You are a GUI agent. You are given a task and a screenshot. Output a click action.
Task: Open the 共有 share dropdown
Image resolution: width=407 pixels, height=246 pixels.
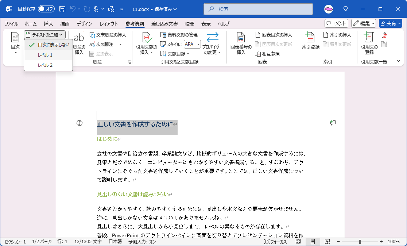pos(399,23)
